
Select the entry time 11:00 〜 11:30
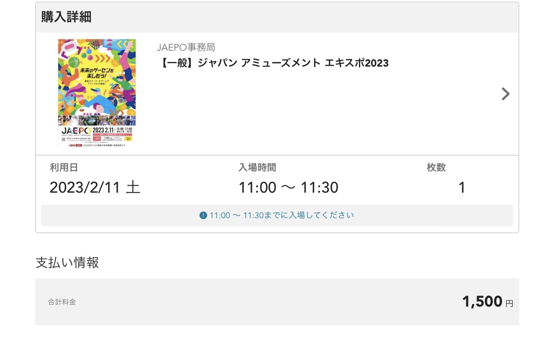click(x=288, y=187)
